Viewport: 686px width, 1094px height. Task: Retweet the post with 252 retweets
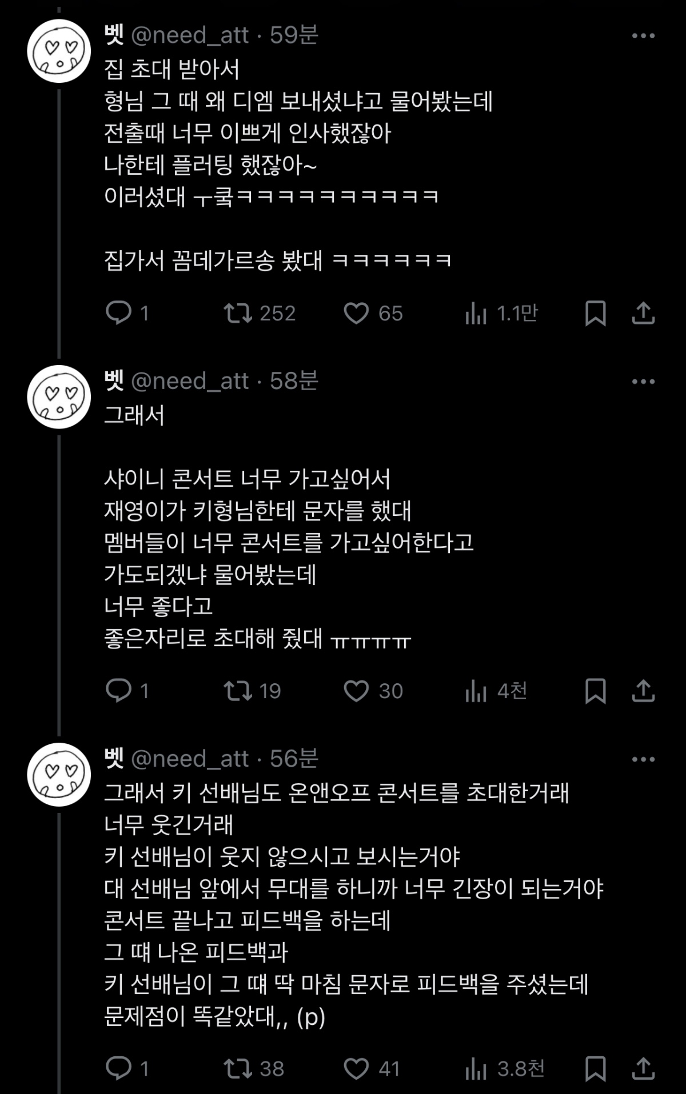click(x=238, y=313)
